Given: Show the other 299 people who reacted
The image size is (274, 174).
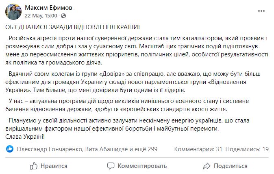Looking at the screenshot, I should click(x=143, y=149).
